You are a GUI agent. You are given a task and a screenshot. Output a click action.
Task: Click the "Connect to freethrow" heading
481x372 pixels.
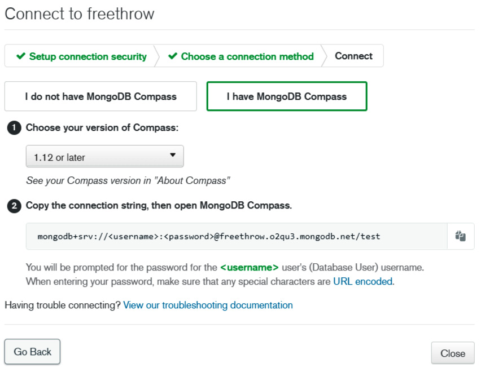click(80, 14)
